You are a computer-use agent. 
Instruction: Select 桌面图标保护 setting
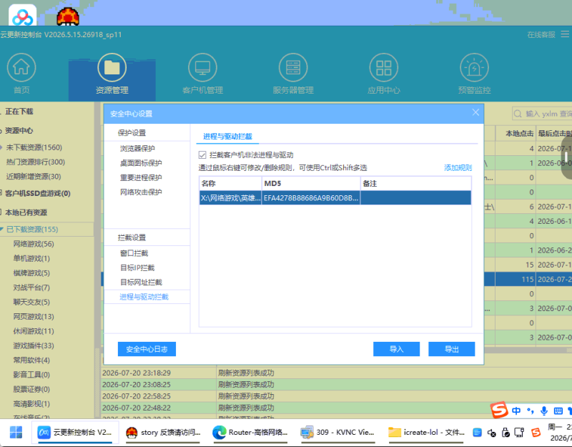(141, 163)
